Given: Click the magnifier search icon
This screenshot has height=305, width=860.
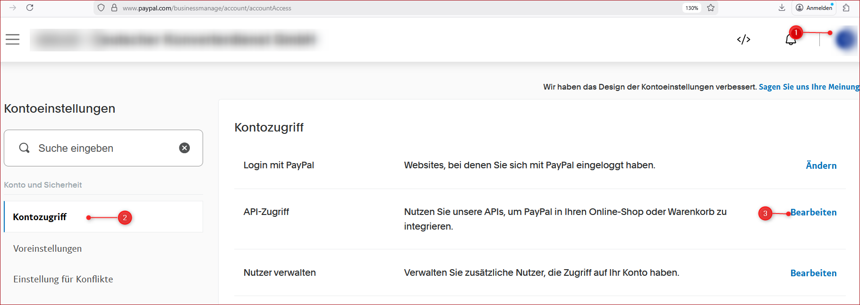Looking at the screenshot, I should (x=24, y=148).
